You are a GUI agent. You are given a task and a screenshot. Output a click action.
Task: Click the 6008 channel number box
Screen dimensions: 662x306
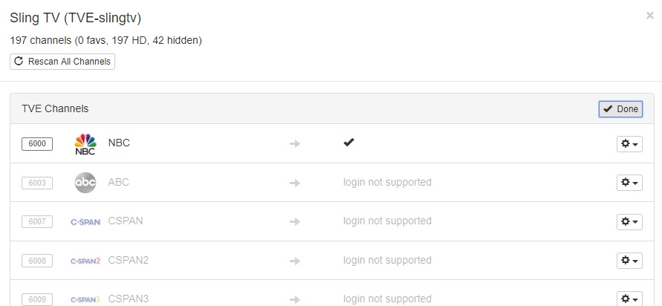click(37, 261)
